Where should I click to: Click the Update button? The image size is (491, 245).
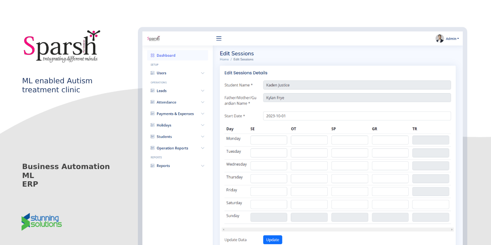[x=273, y=240]
